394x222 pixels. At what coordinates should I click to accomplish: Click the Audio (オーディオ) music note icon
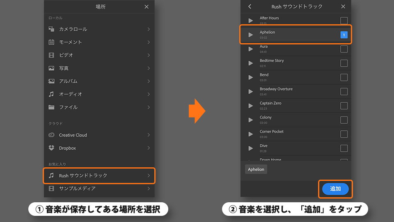coord(51,94)
